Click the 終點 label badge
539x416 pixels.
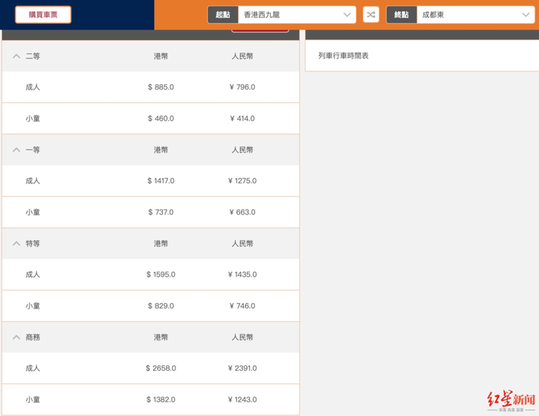tap(402, 15)
